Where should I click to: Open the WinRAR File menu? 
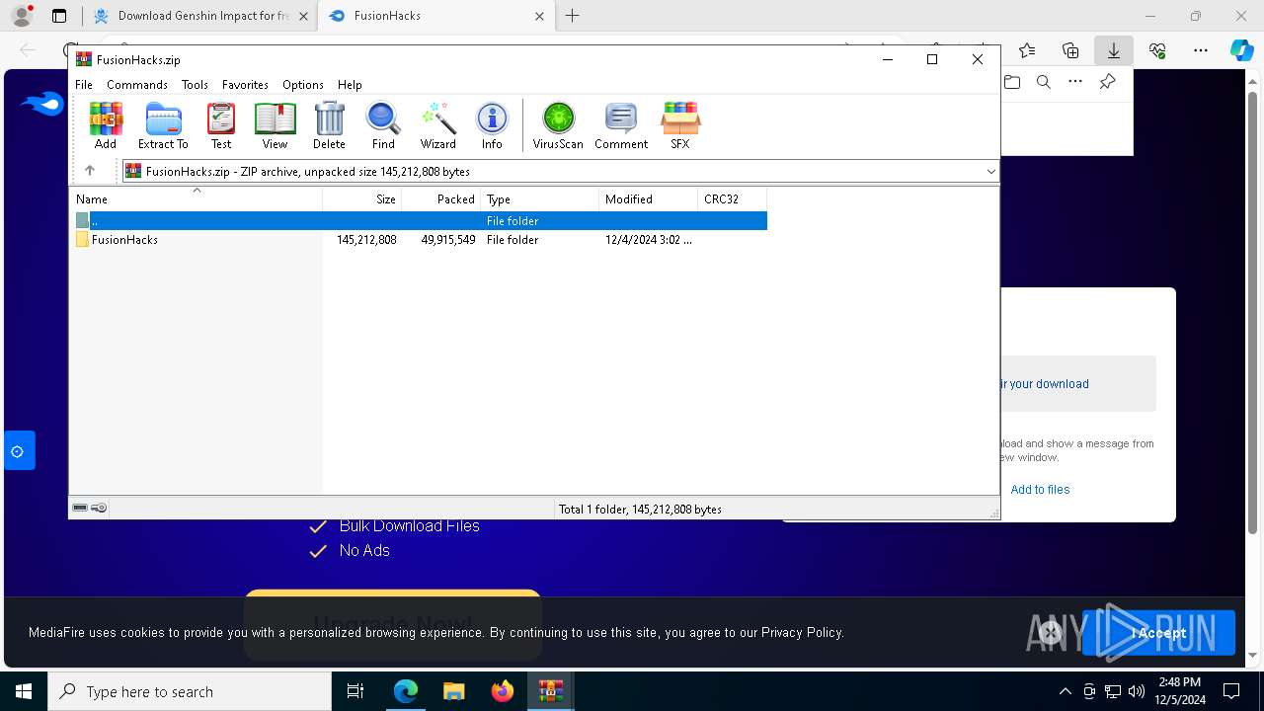pos(84,85)
